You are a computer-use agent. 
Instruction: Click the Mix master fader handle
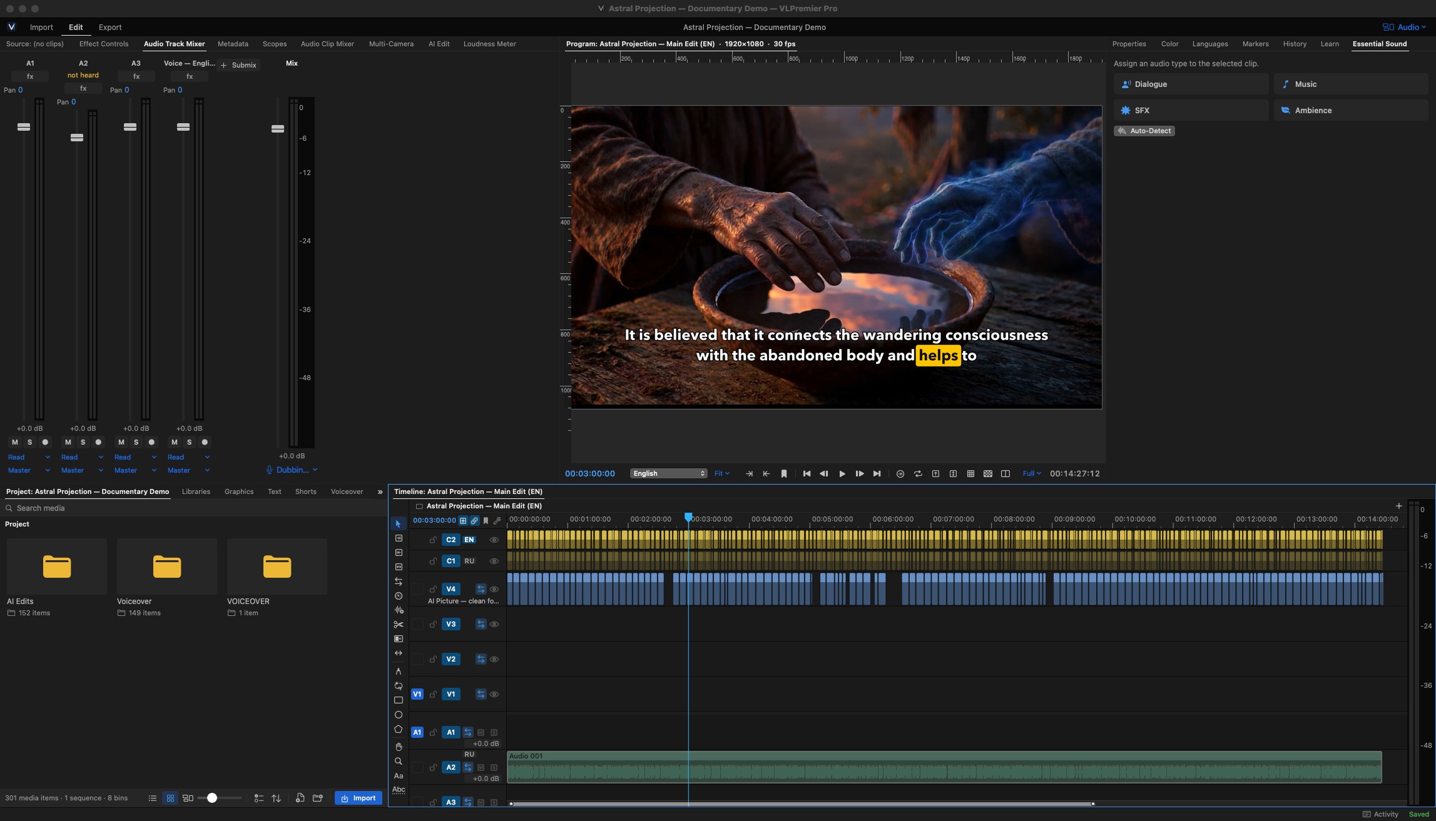click(x=278, y=129)
